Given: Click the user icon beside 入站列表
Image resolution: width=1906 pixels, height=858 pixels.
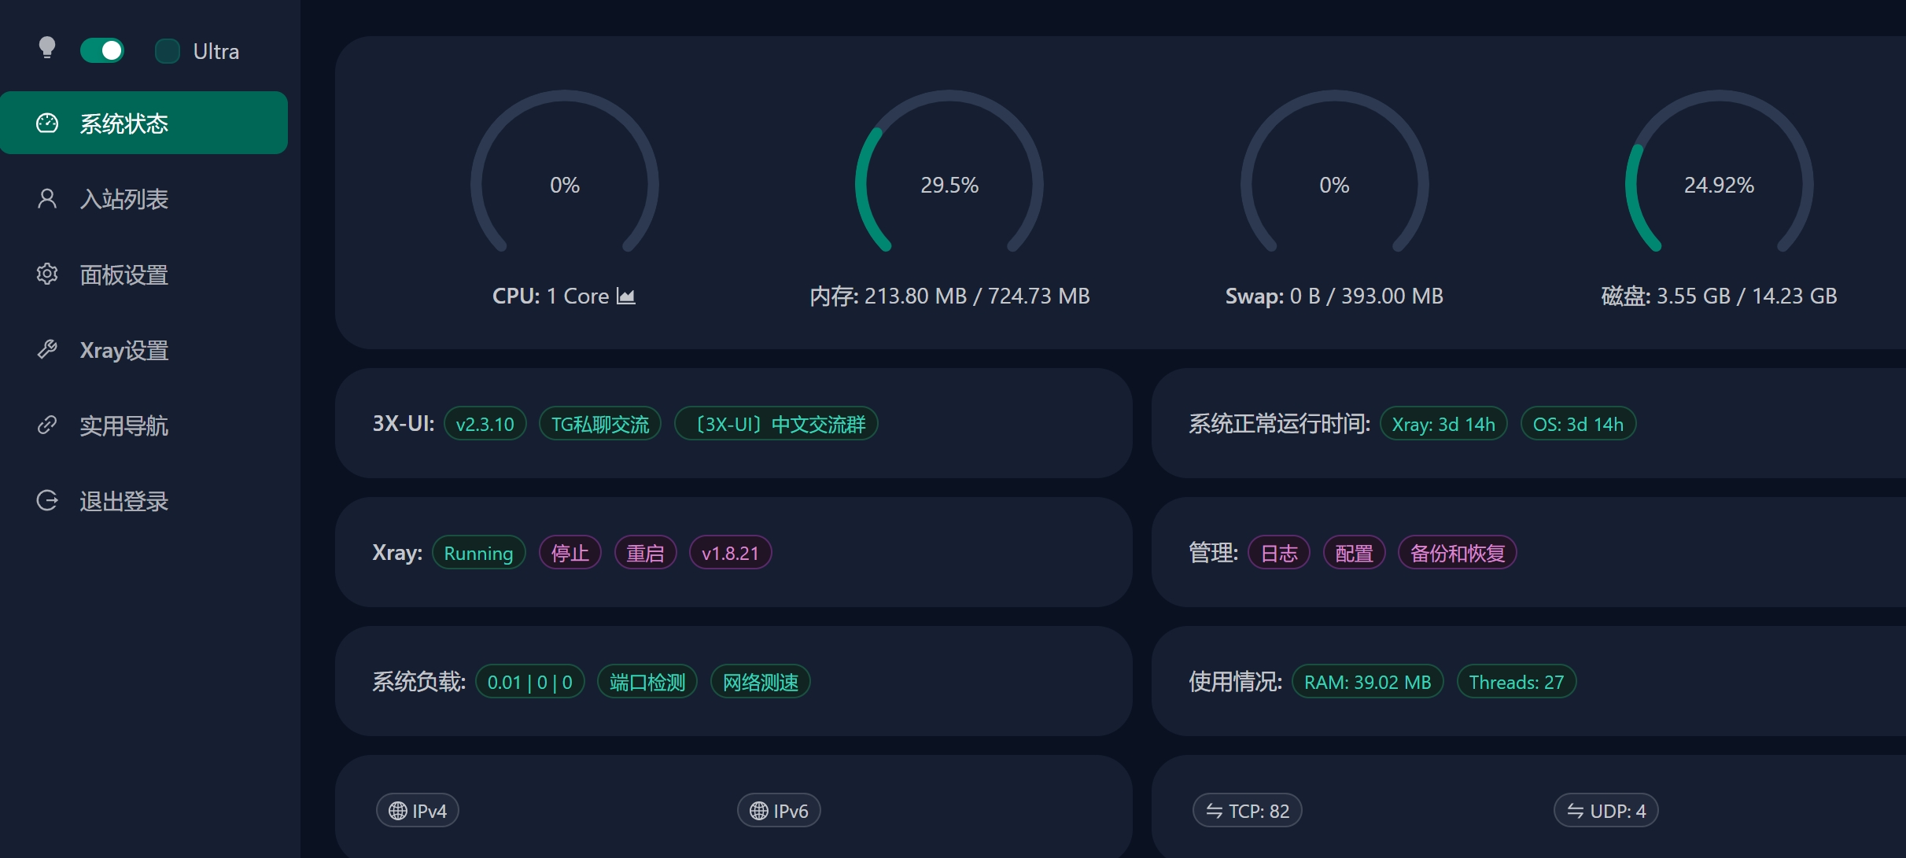Looking at the screenshot, I should [47, 199].
